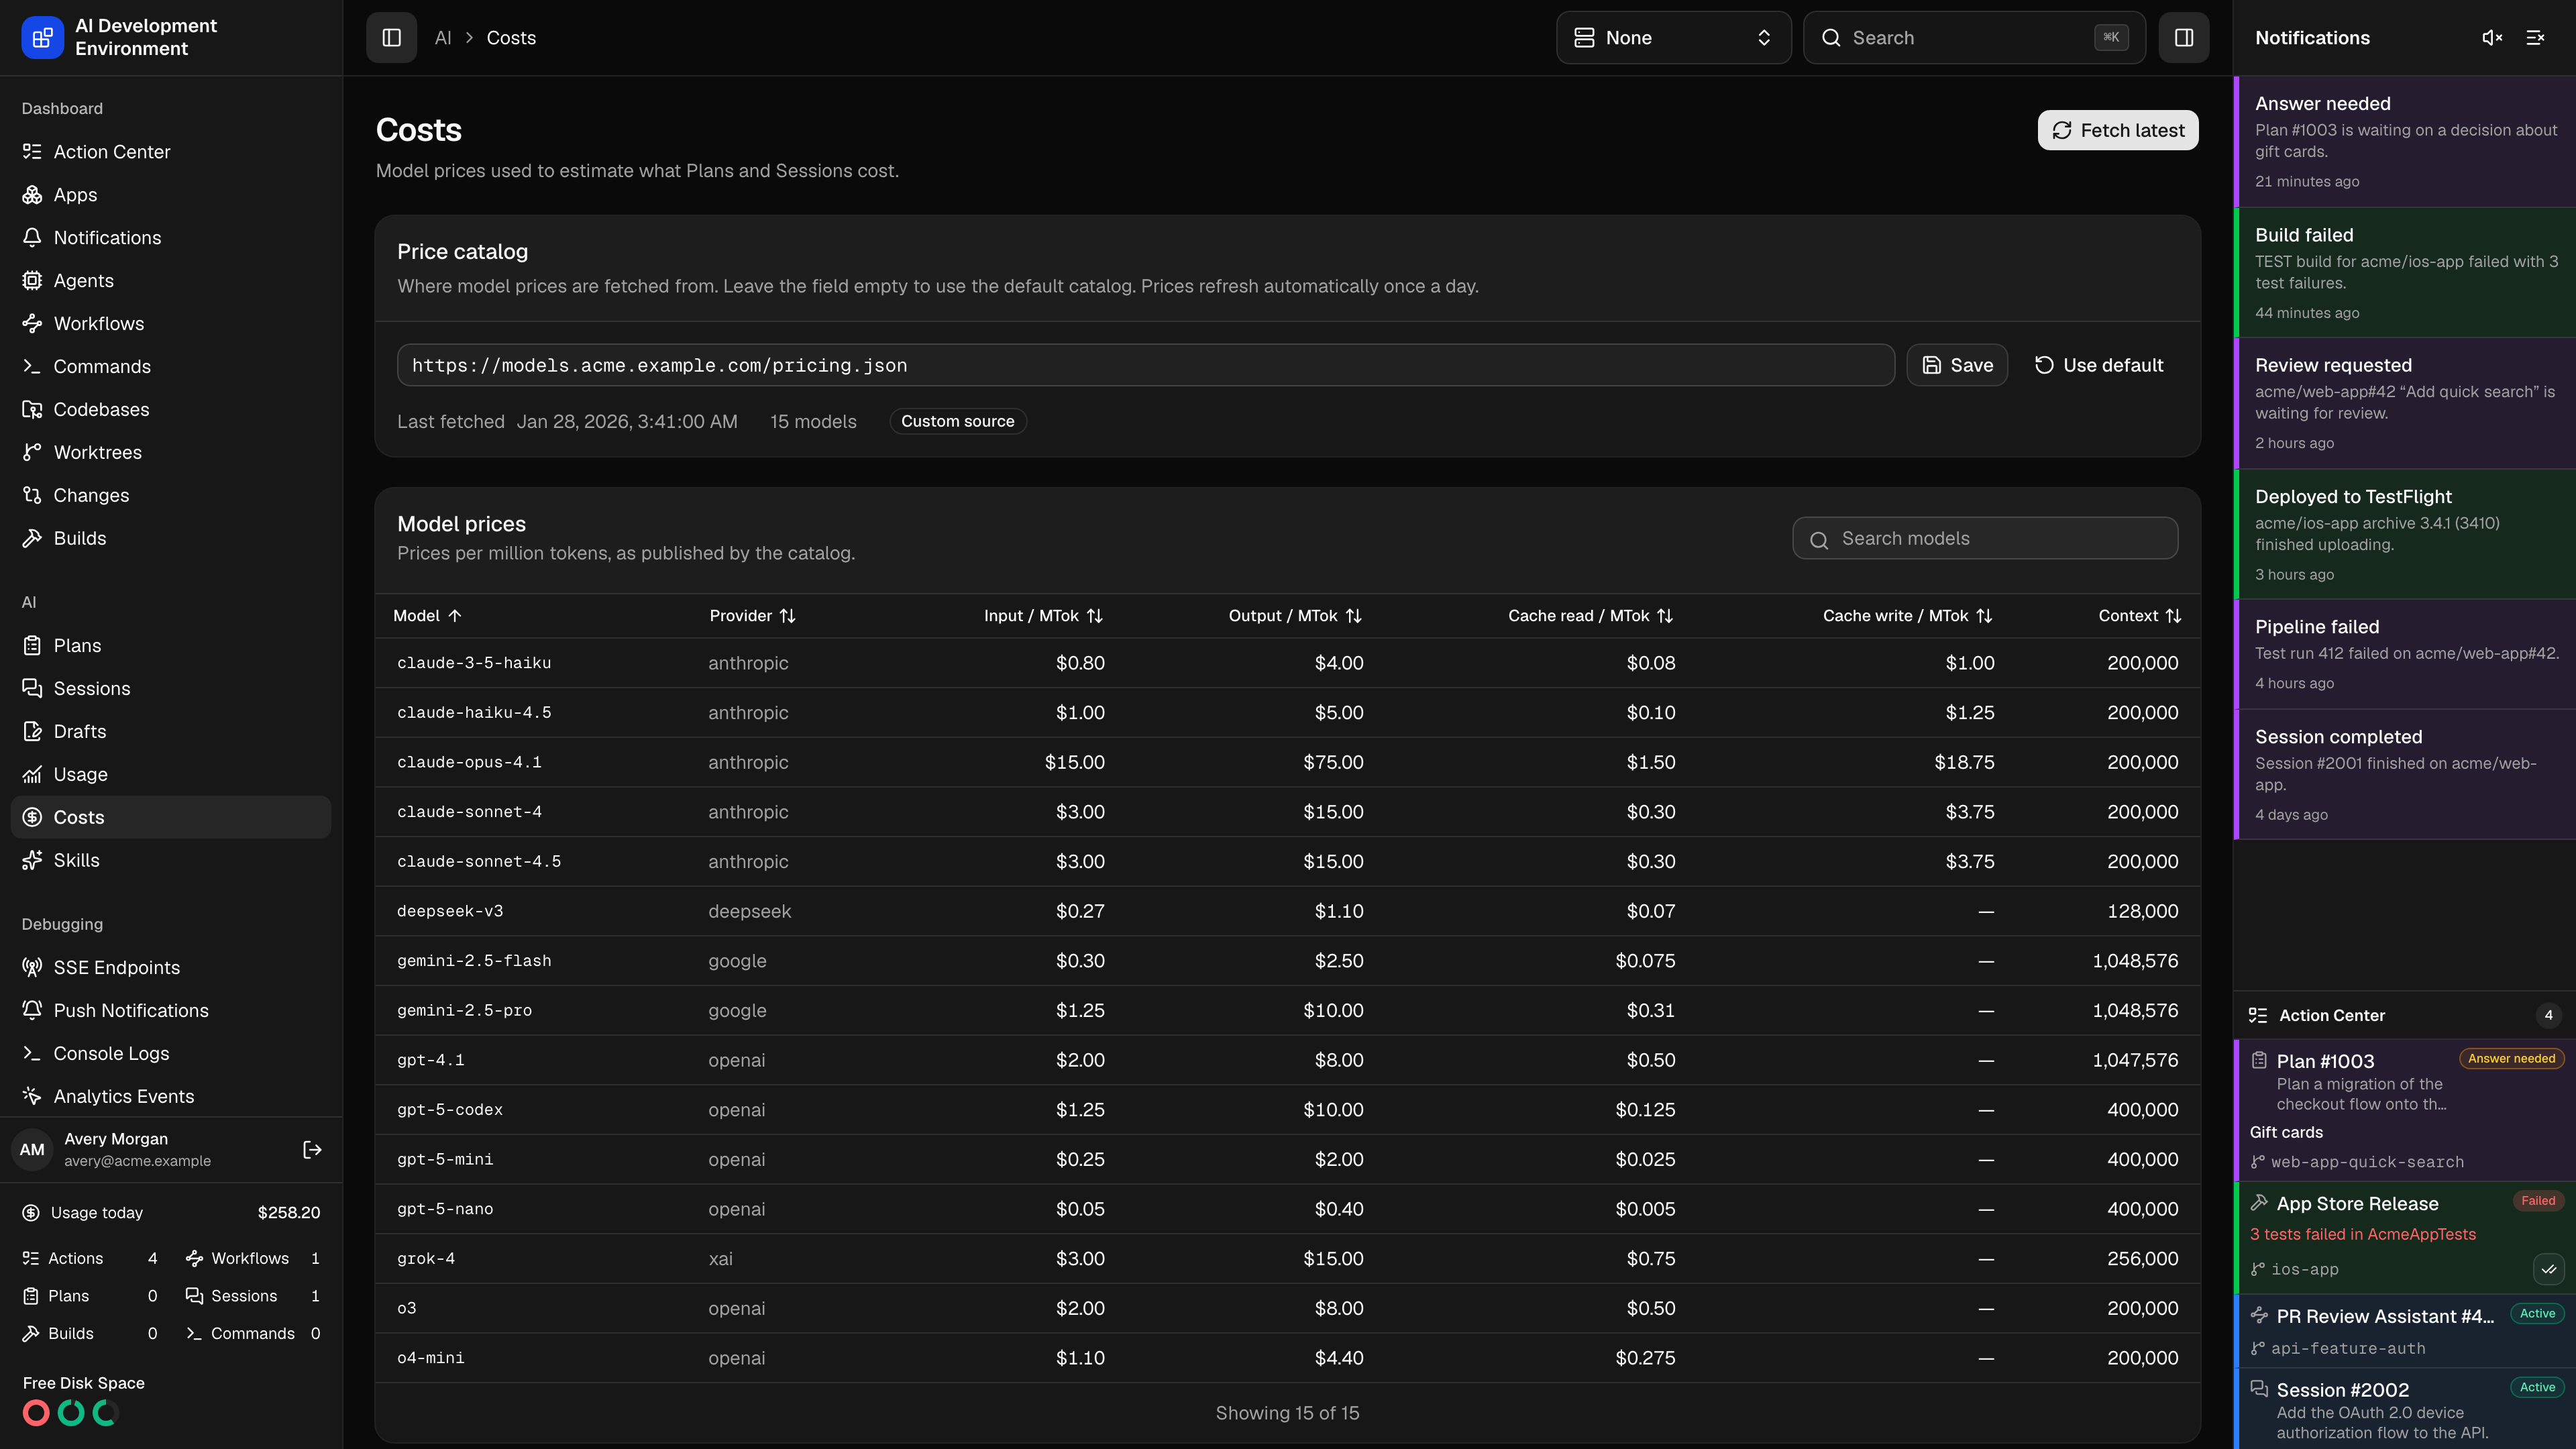Open Codebases sidebar item
The image size is (2576, 1449).
[171, 409]
